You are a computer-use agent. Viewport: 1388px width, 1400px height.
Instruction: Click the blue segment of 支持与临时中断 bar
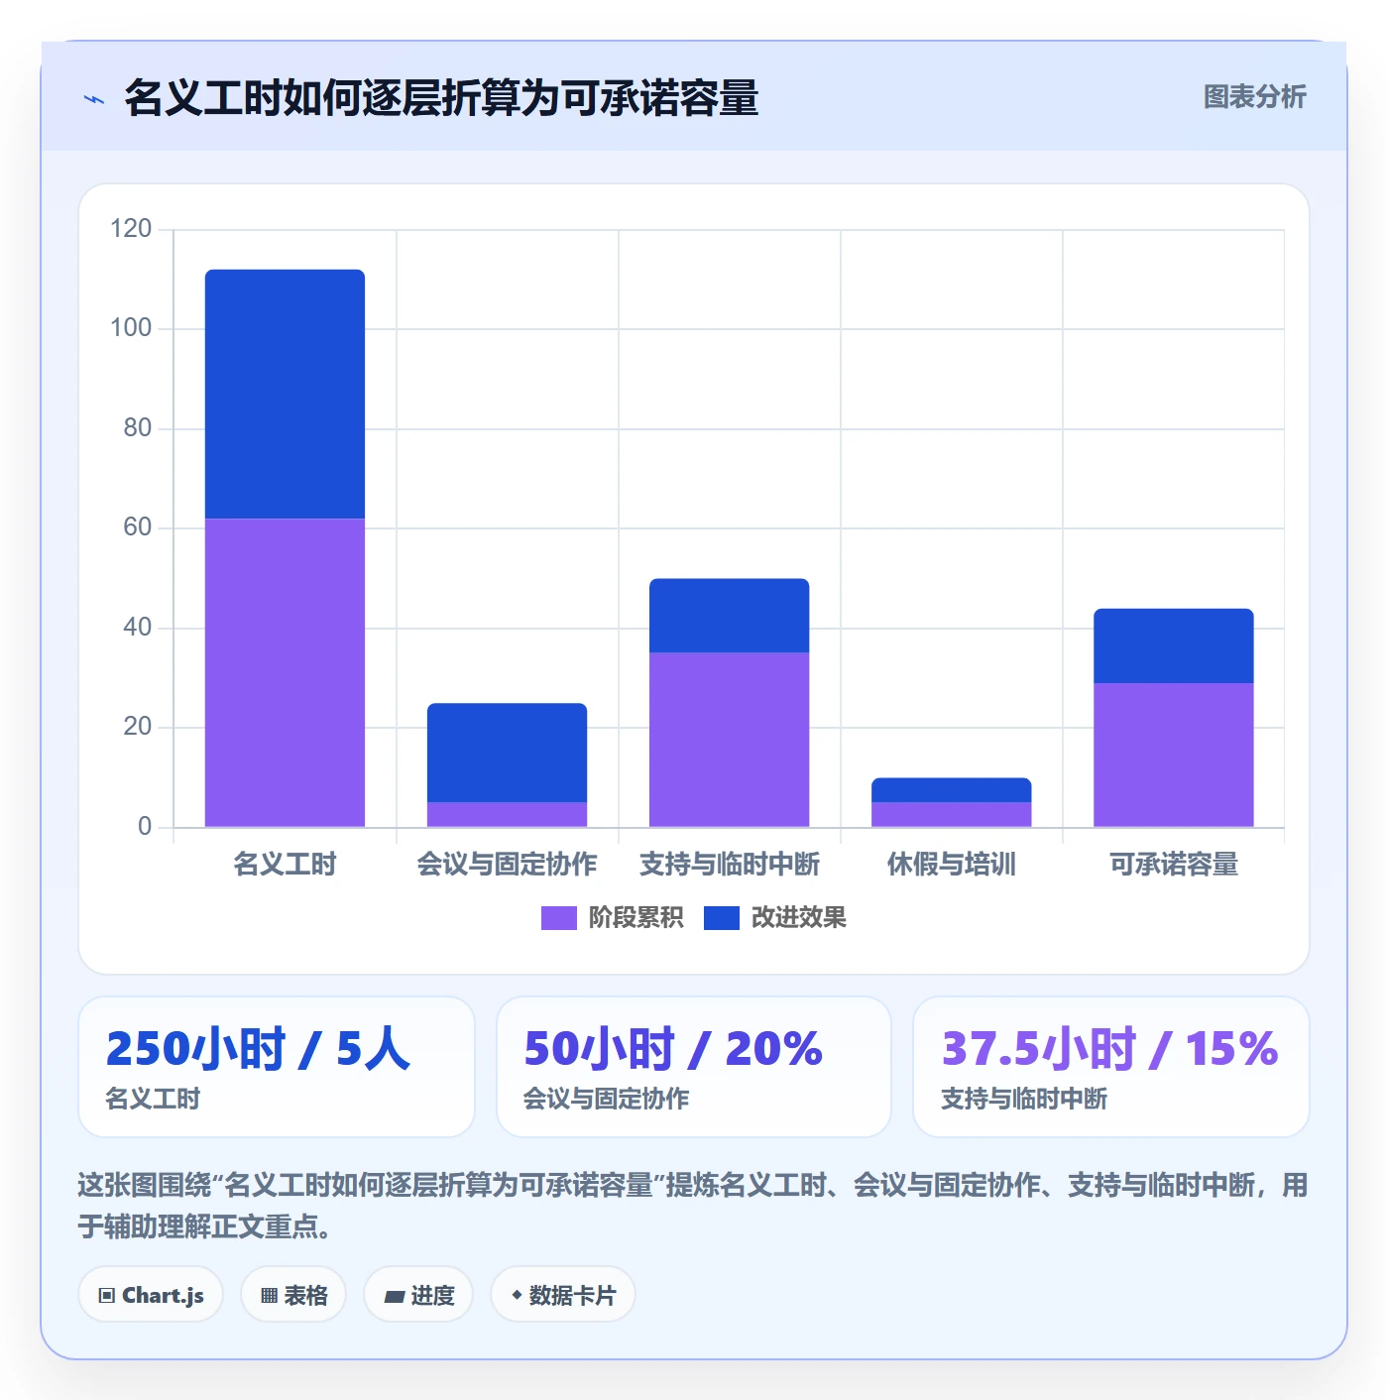coord(729,616)
